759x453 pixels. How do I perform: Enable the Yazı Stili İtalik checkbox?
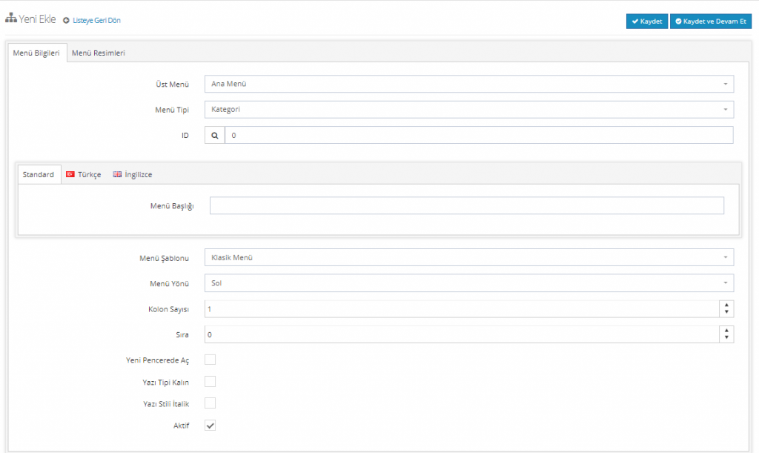210,403
